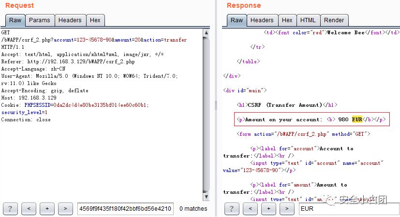The image size is (400, 217).
Task: Click the Request previous match (<) button
Action: pos(29,209)
